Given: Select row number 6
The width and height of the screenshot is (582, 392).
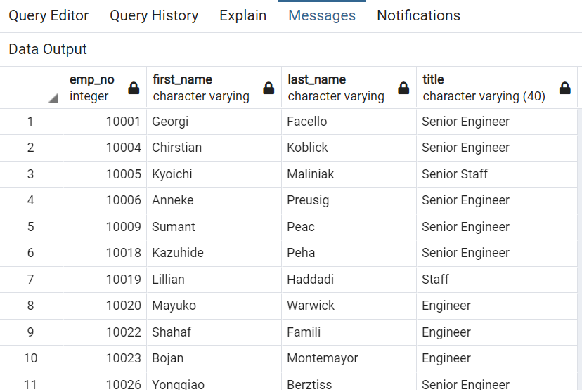Looking at the screenshot, I should click(x=31, y=253).
